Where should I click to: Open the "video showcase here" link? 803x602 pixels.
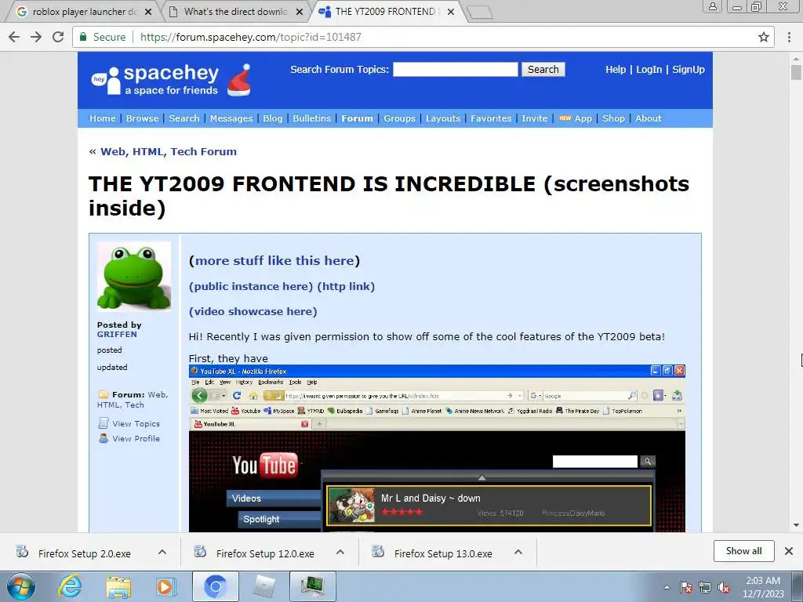click(253, 311)
